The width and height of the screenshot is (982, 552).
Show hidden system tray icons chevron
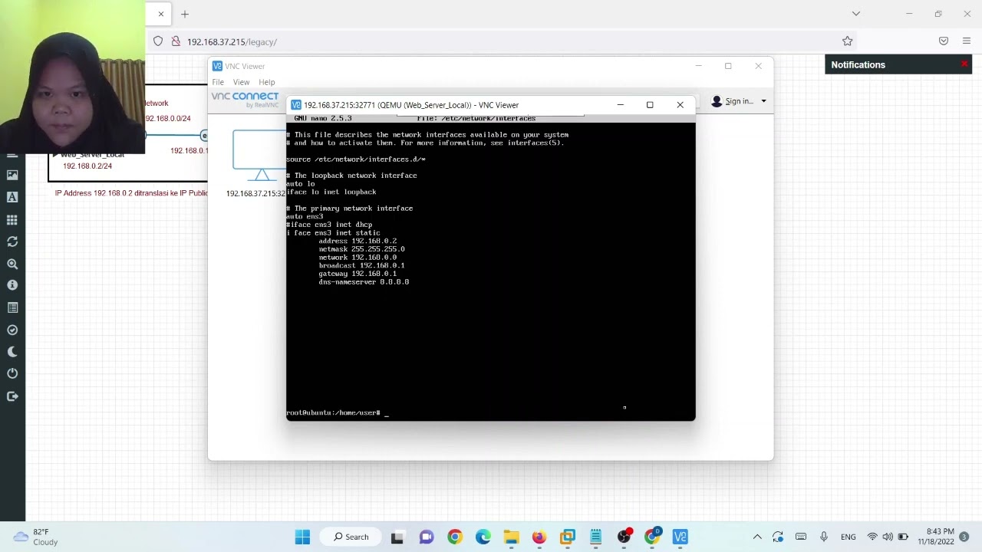pyautogui.click(x=757, y=537)
